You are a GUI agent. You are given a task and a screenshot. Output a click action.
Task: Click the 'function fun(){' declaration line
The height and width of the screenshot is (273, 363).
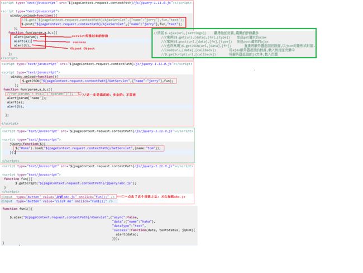pos(18,179)
